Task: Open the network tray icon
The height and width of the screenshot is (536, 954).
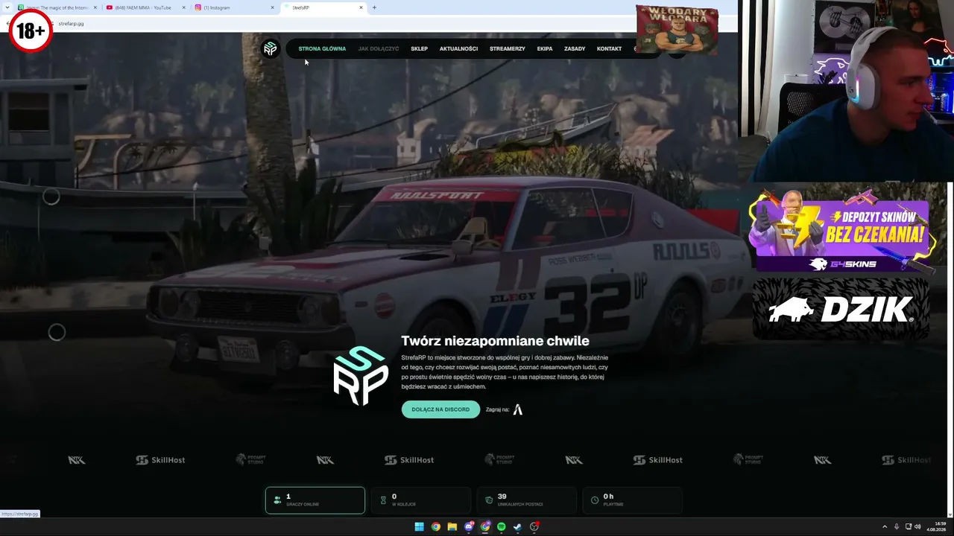Action: pyautogui.click(x=909, y=526)
